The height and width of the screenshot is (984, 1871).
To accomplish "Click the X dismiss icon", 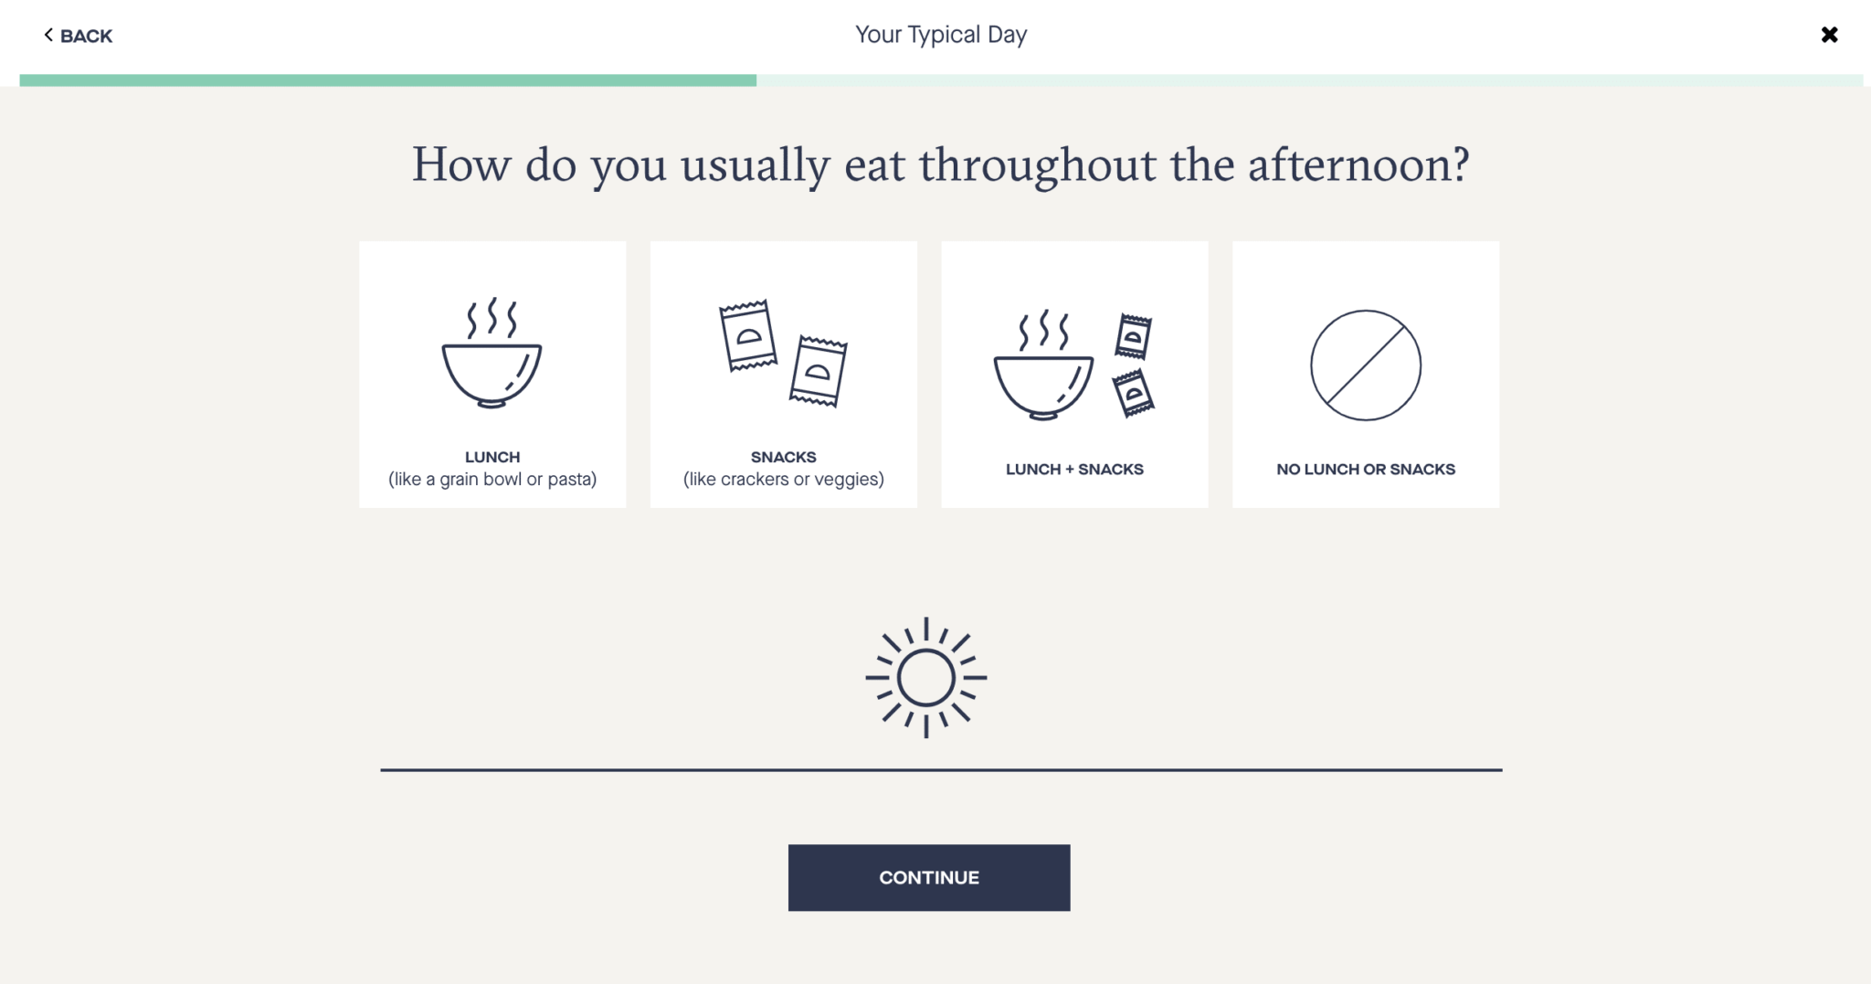I will coord(1830,35).
